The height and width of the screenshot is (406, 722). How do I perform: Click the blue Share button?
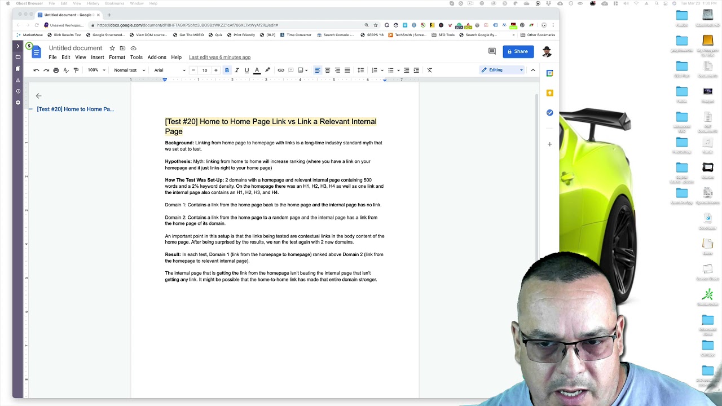(518, 51)
